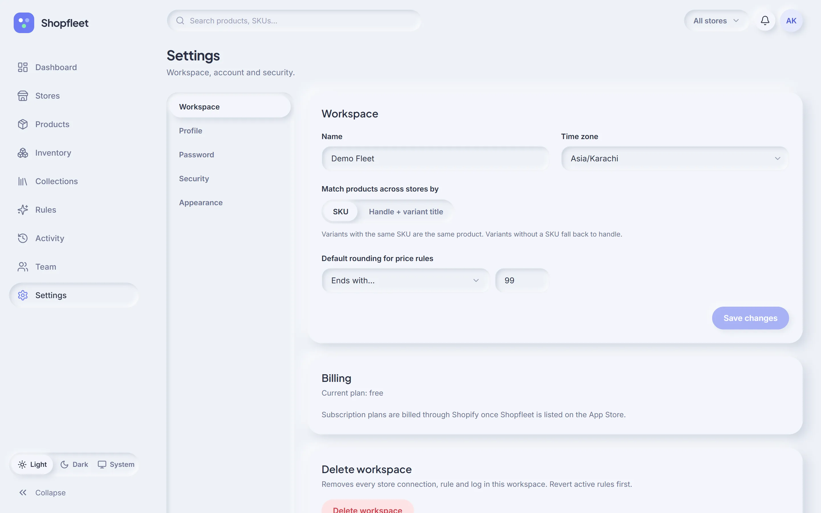This screenshot has height=513, width=821.
Task: Click the rounding value 99 field
Action: point(522,281)
